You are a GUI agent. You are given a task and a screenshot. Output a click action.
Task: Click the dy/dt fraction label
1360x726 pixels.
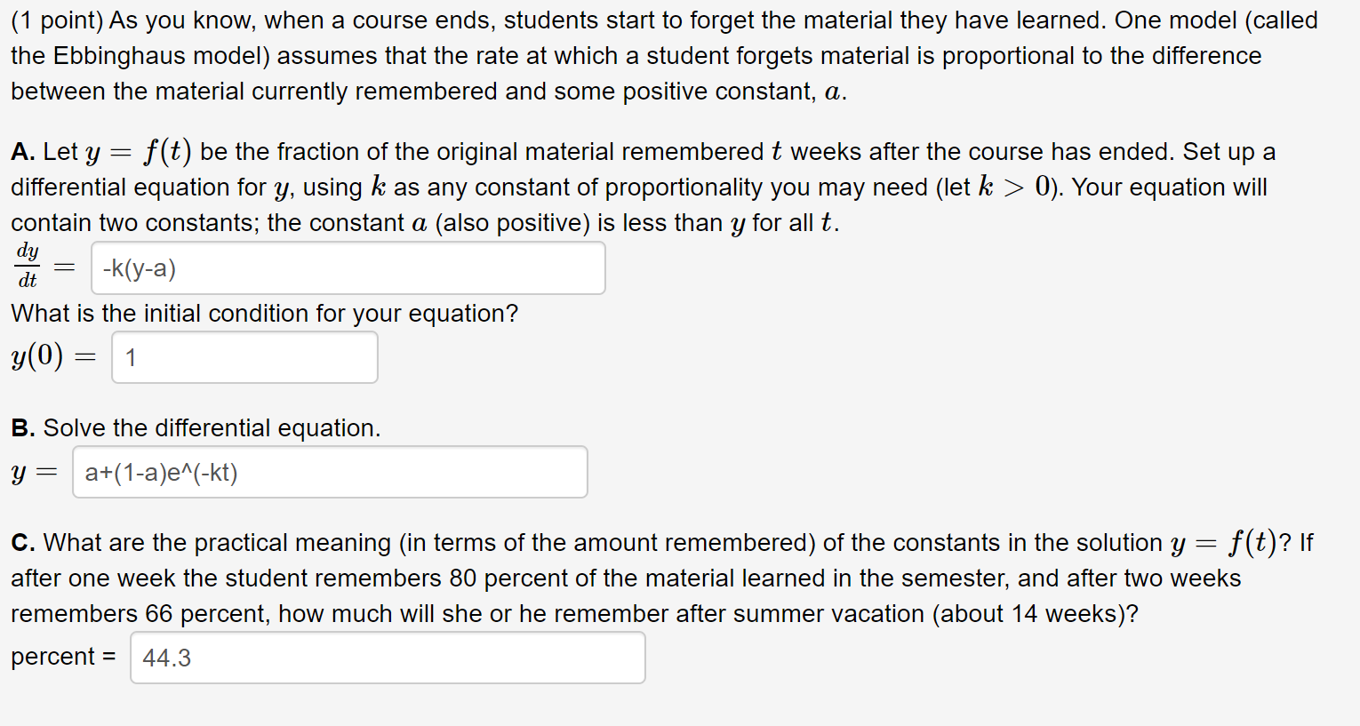click(x=28, y=266)
